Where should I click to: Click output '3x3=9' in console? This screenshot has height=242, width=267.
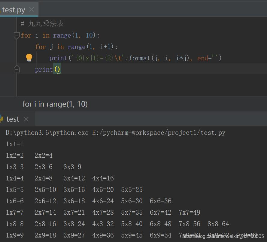tap(72, 167)
